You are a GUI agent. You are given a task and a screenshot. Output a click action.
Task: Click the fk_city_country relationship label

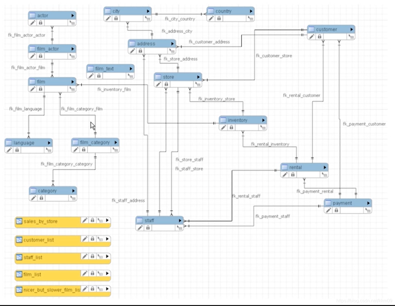click(180, 19)
